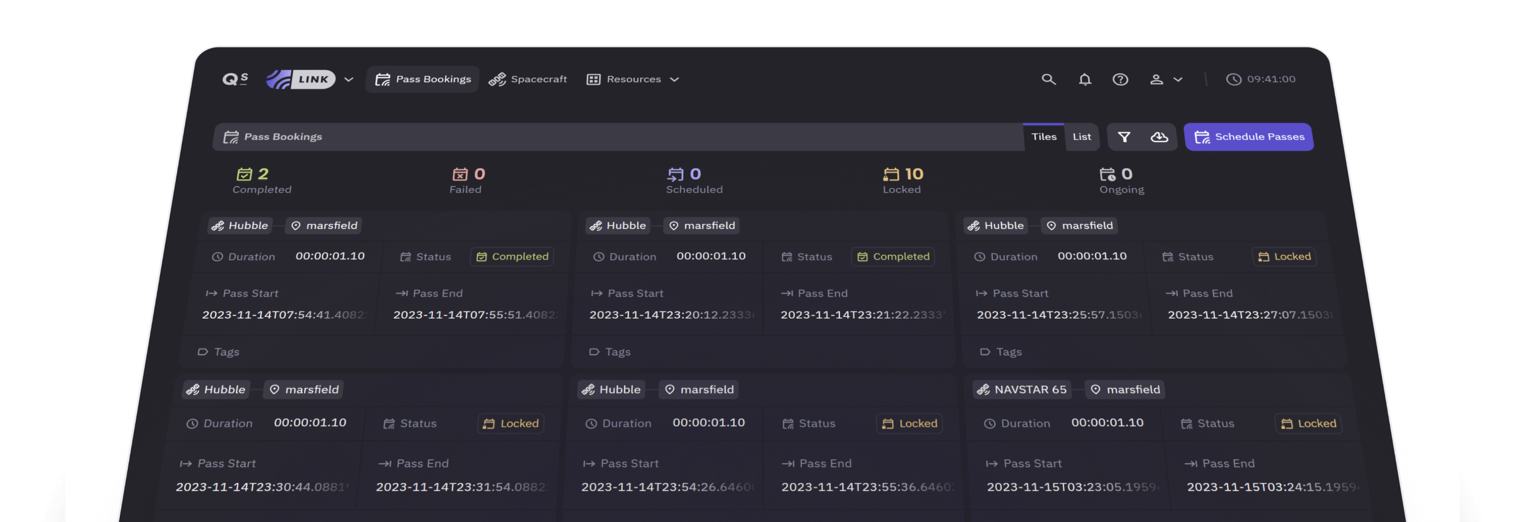
Task: Switch to List view
Action: (x=1081, y=137)
